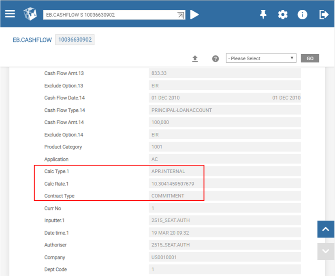Open the hamburger main menu
The height and width of the screenshot is (278, 335).
point(10,14)
